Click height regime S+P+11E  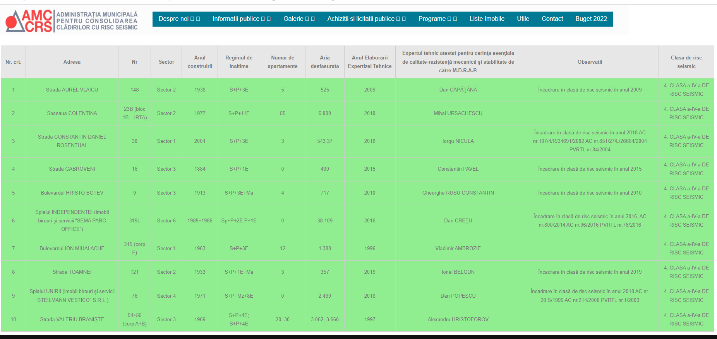[x=239, y=113]
